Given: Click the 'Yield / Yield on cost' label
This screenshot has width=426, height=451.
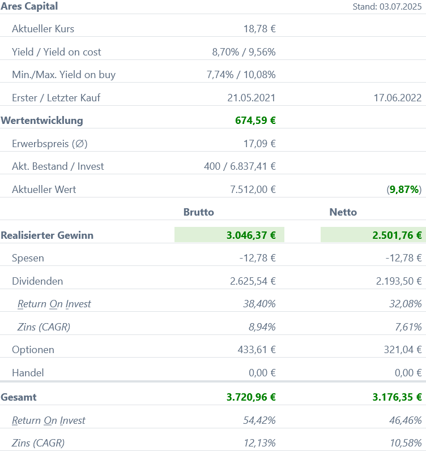Looking at the screenshot, I should [57, 52].
